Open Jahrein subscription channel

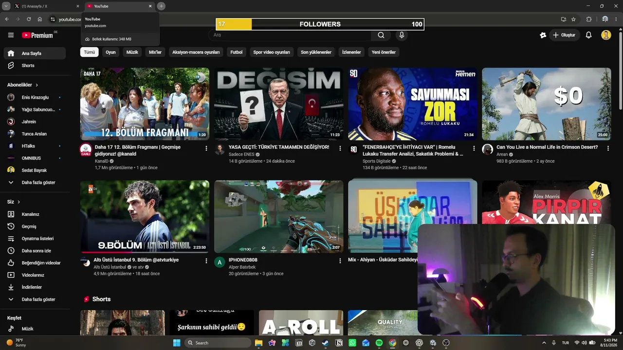tap(34, 122)
